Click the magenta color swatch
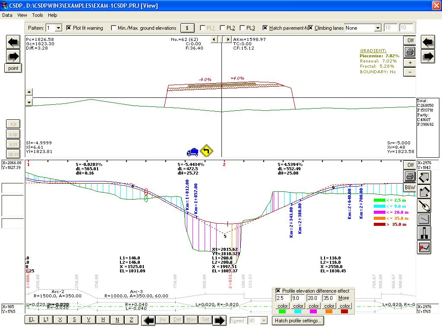 [x=313, y=311]
